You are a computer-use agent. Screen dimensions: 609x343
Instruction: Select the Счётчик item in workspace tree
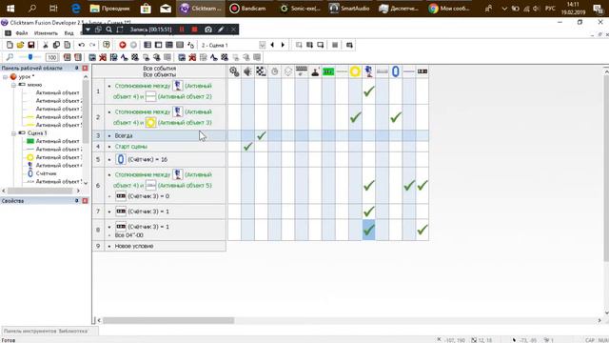tap(47, 173)
